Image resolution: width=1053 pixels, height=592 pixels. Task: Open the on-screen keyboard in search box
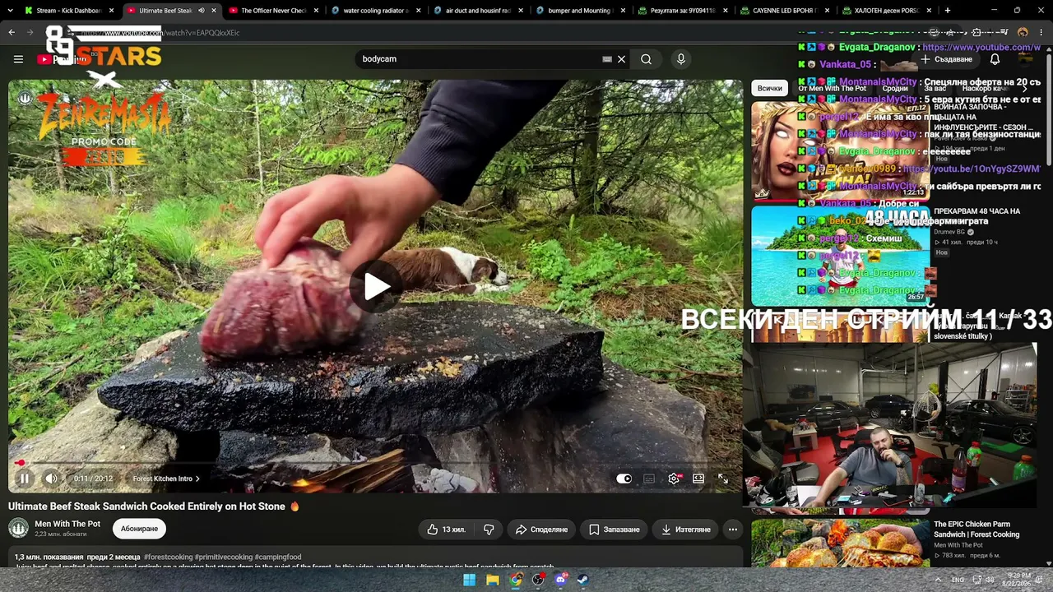tap(607, 59)
